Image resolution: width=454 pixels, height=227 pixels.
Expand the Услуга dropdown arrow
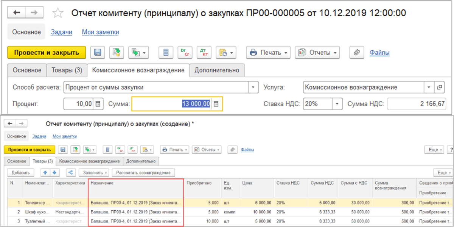pos(429,87)
